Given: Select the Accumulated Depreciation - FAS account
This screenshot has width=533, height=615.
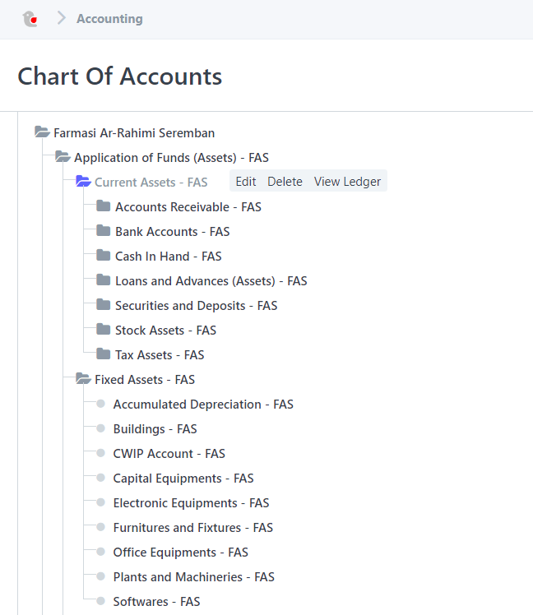Looking at the screenshot, I should pos(203,405).
